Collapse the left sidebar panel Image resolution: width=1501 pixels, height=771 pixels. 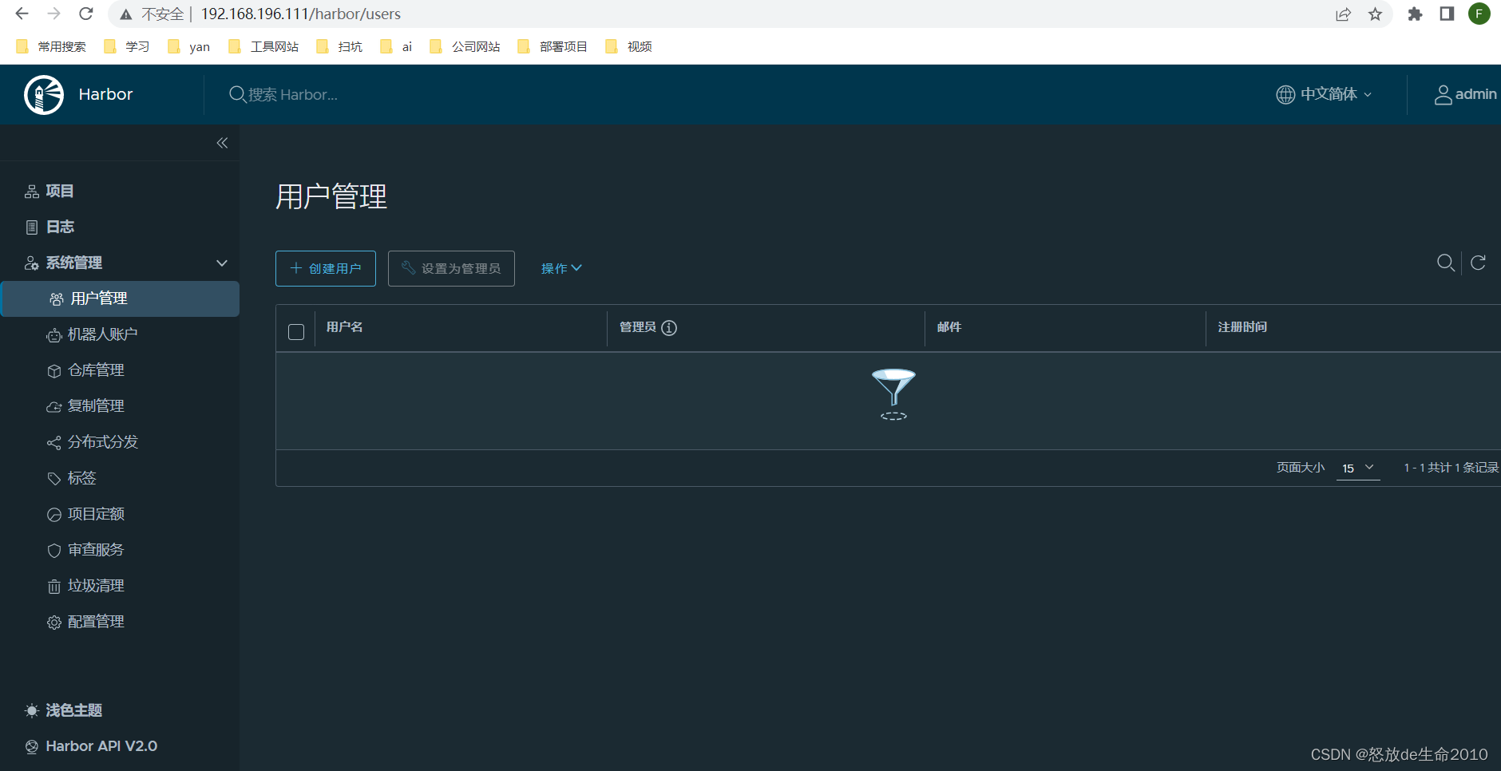tap(222, 142)
